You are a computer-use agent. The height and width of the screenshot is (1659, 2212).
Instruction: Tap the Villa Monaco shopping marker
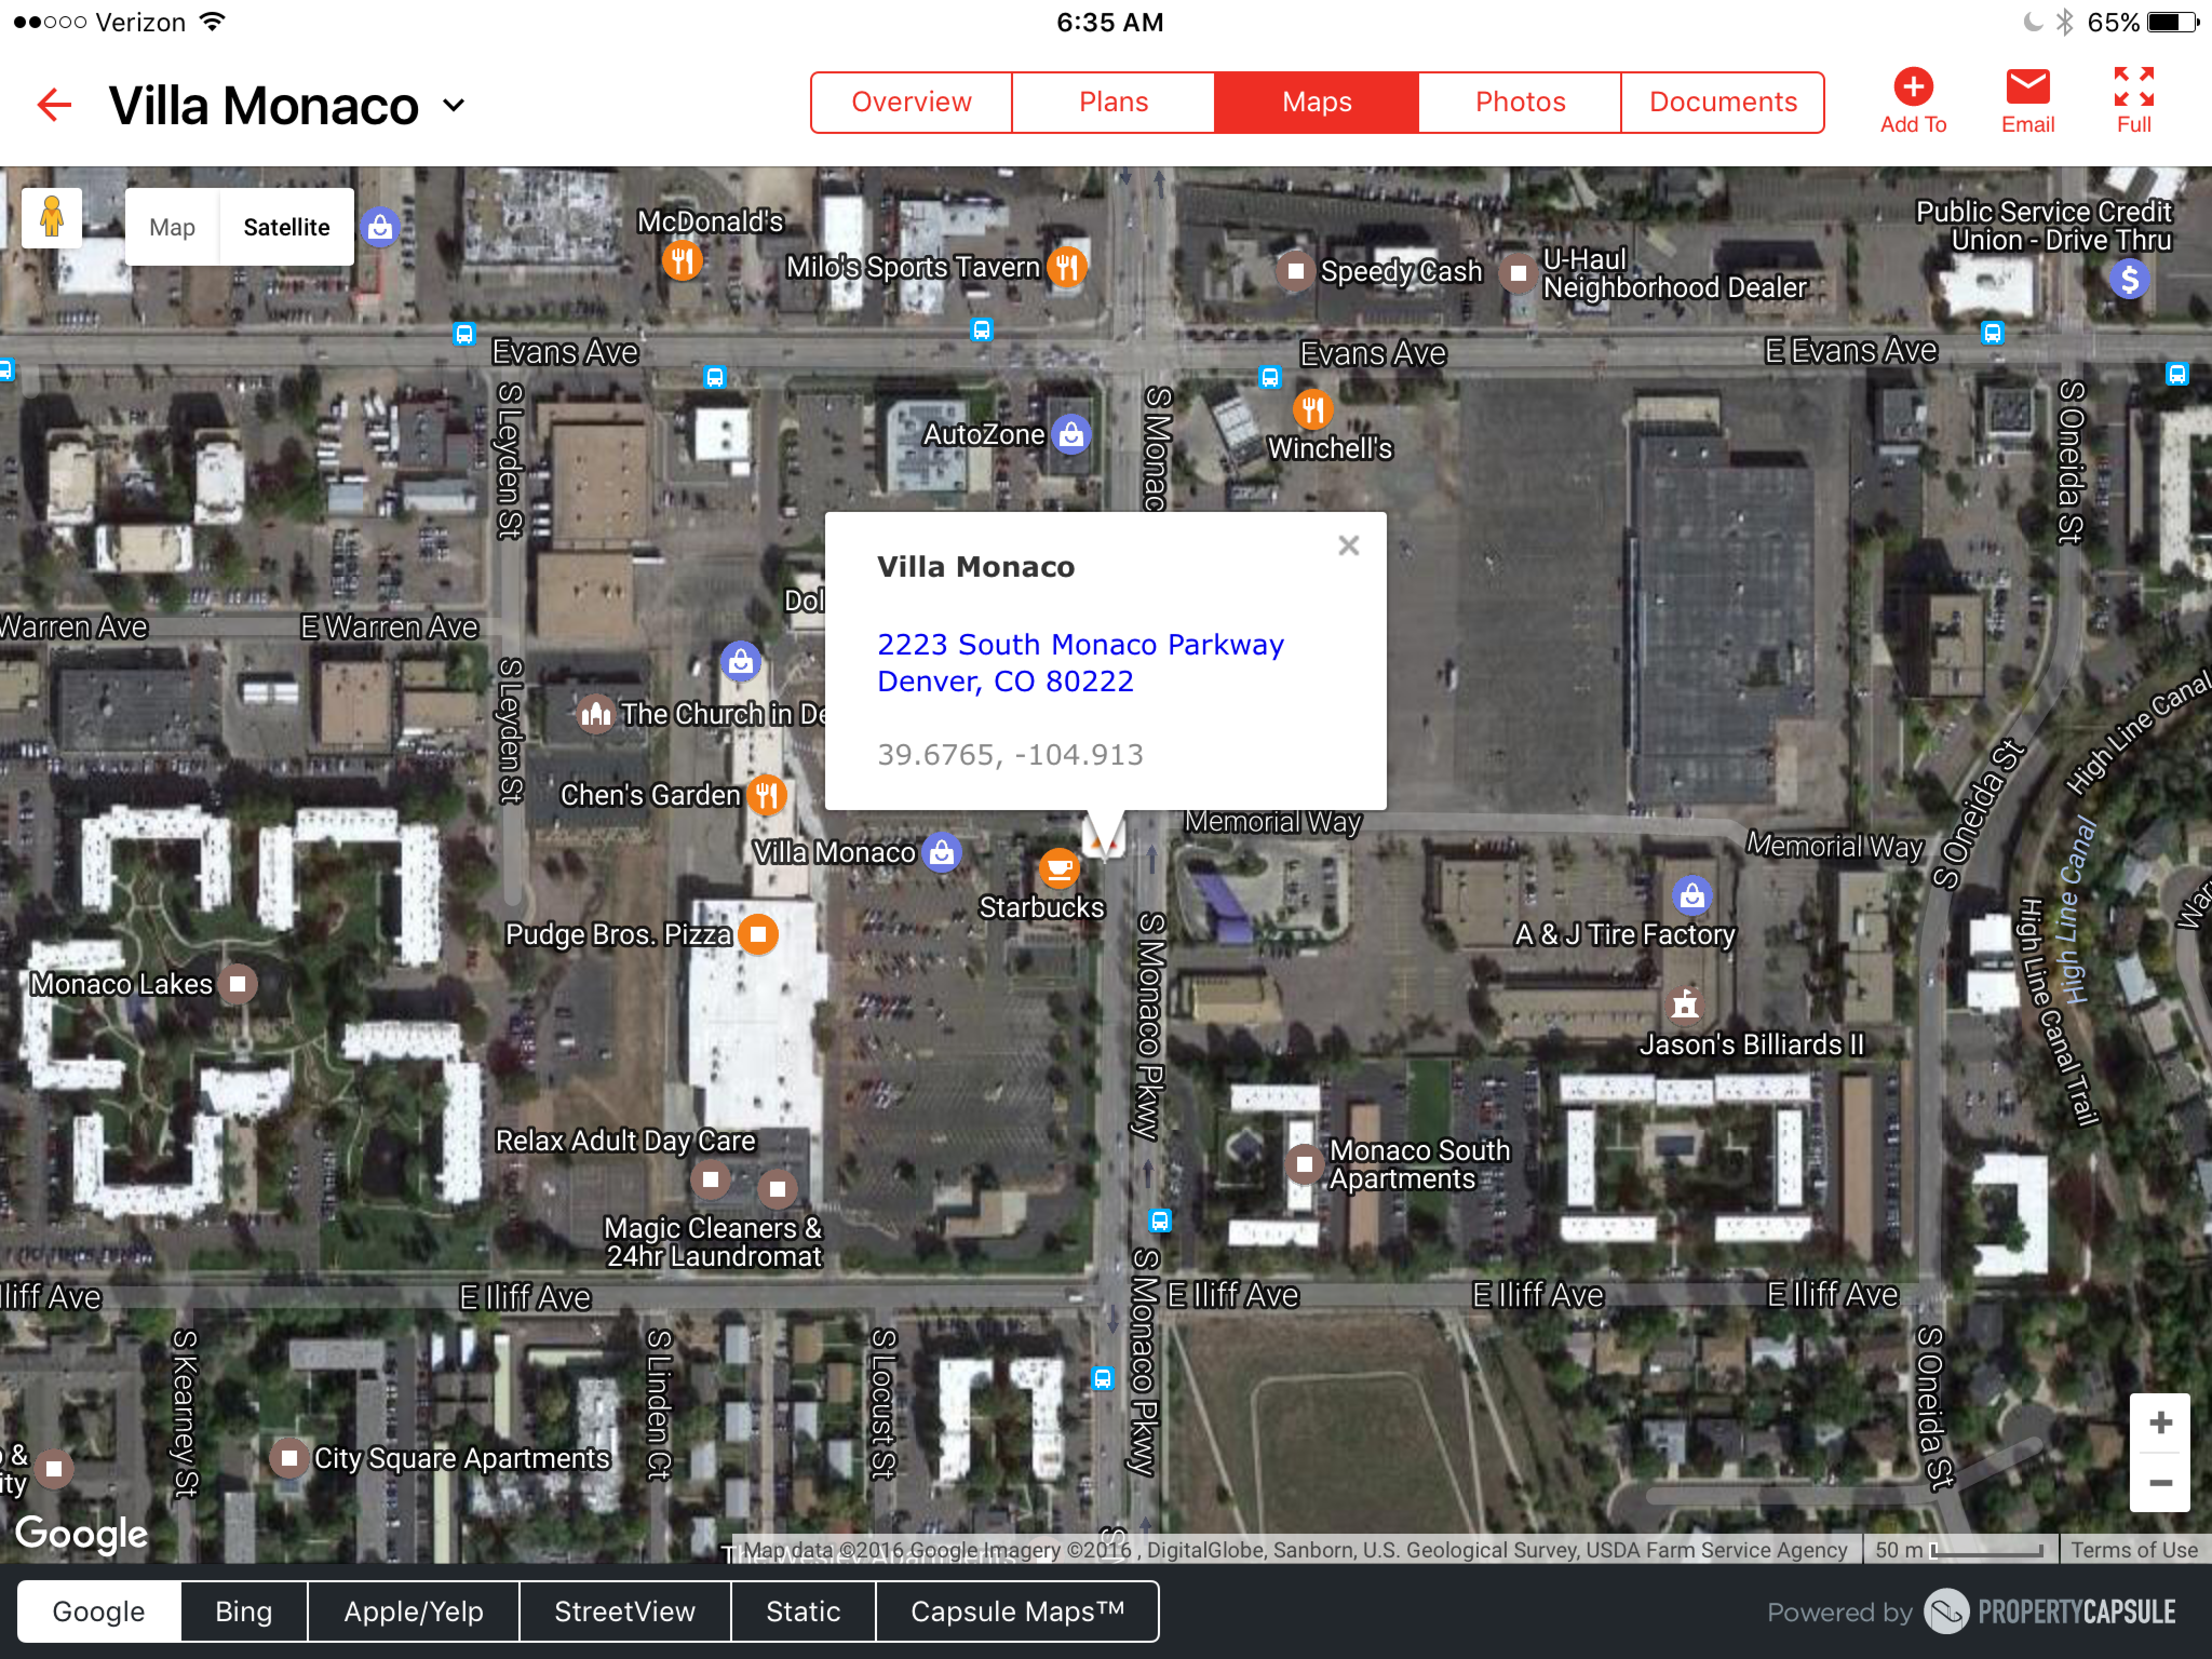click(941, 853)
